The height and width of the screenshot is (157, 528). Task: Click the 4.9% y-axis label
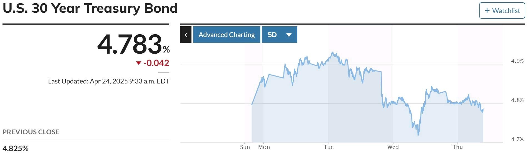tap(517, 61)
